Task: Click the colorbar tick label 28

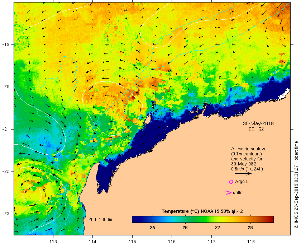Action: pyautogui.click(x=250, y=228)
